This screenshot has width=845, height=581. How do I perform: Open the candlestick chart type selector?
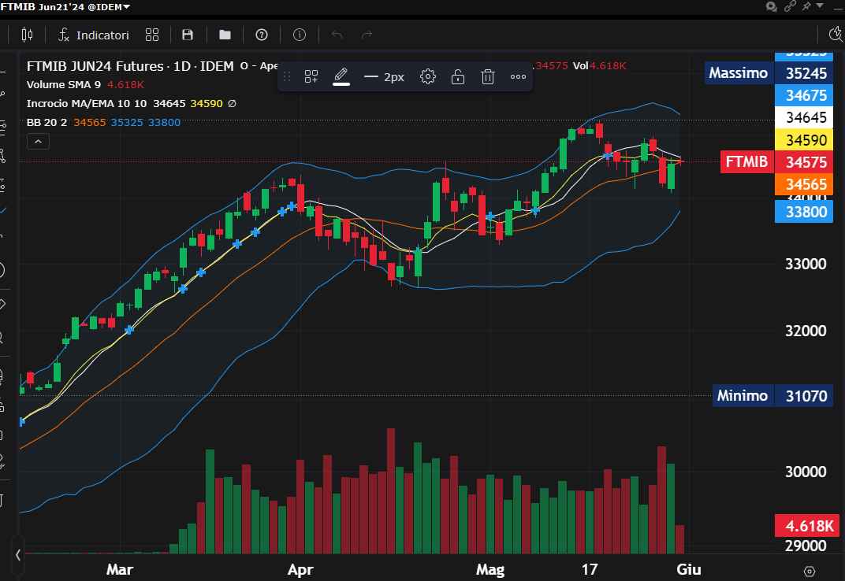(28, 35)
